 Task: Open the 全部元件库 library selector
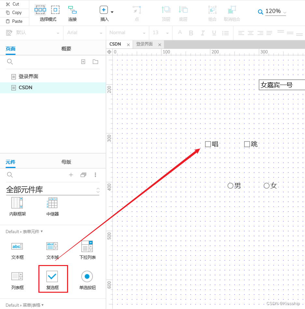coord(53,190)
